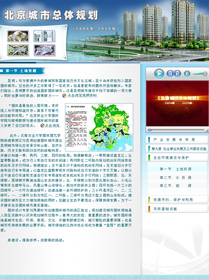Click the 点击浏览视频资料 link

(x=80, y=95)
